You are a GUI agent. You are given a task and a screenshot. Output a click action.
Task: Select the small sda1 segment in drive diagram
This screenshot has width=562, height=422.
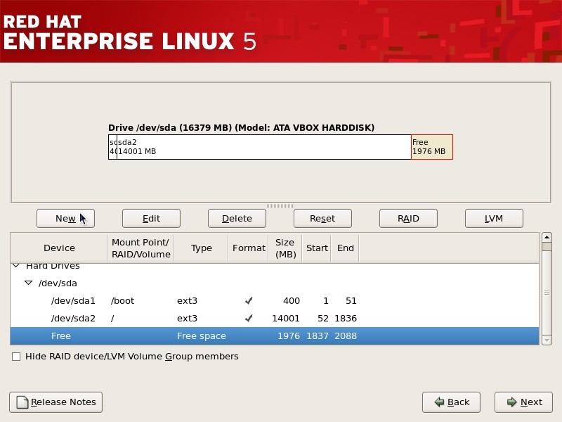112,147
